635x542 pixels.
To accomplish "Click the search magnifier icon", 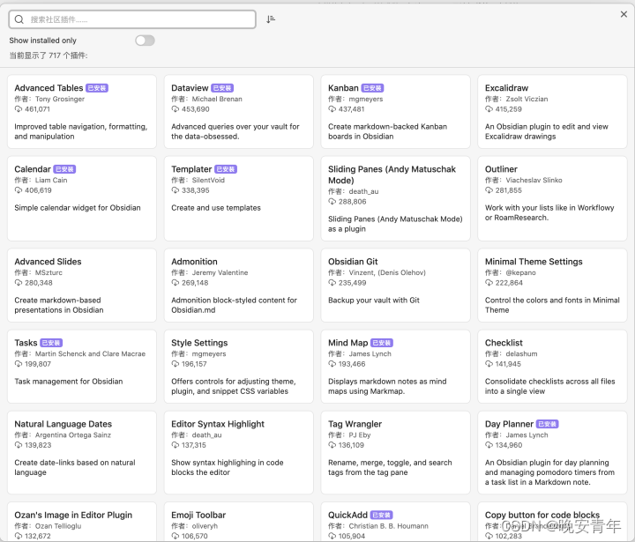I will pos(19,19).
